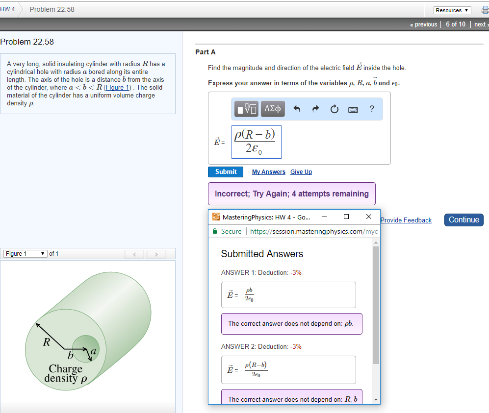Redo the equation edit
Screen dimensions: 489x413
pyautogui.click(x=315, y=110)
